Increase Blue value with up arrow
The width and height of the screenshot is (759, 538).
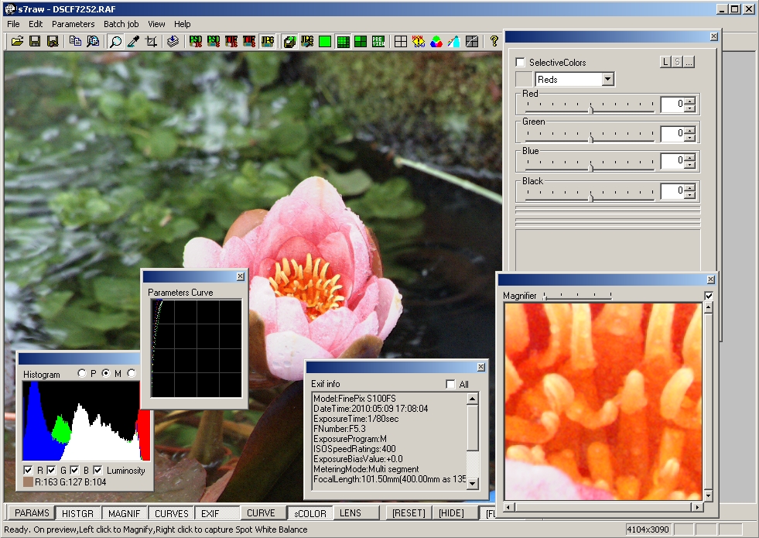(x=690, y=157)
